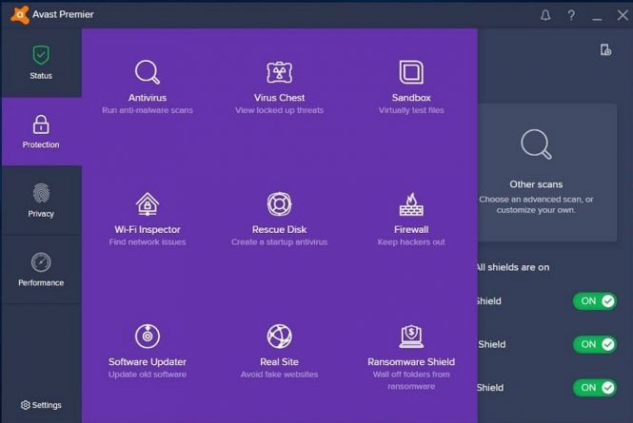Click the Avast logo in title bar
The image size is (633, 423).
point(20,15)
